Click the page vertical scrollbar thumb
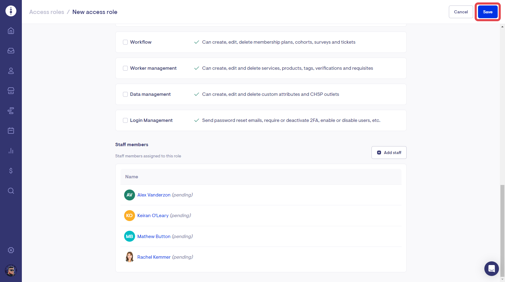Image resolution: width=505 pixels, height=282 pixels. tap(503, 230)
